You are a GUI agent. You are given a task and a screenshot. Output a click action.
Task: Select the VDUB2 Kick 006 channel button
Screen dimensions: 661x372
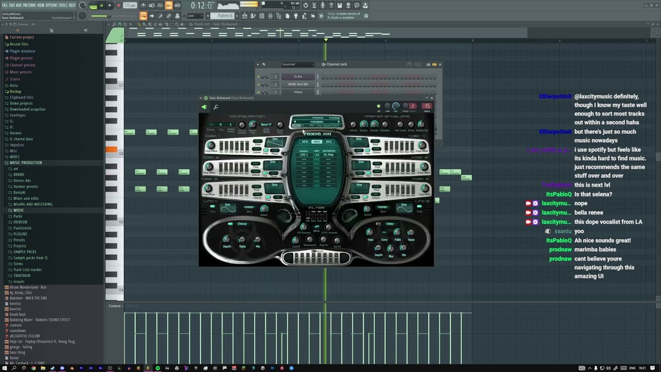coord(298,84)
